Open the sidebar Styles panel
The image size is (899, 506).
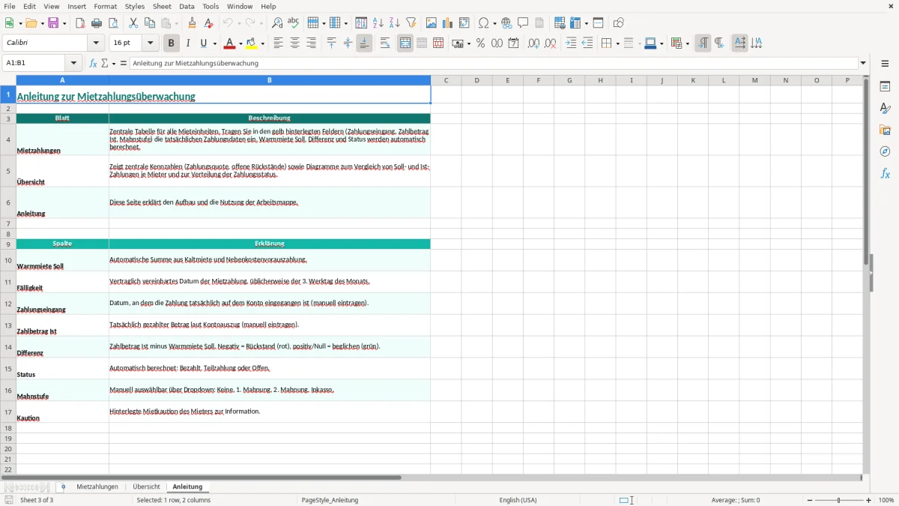pyautogui.click(x=885, y=108)
